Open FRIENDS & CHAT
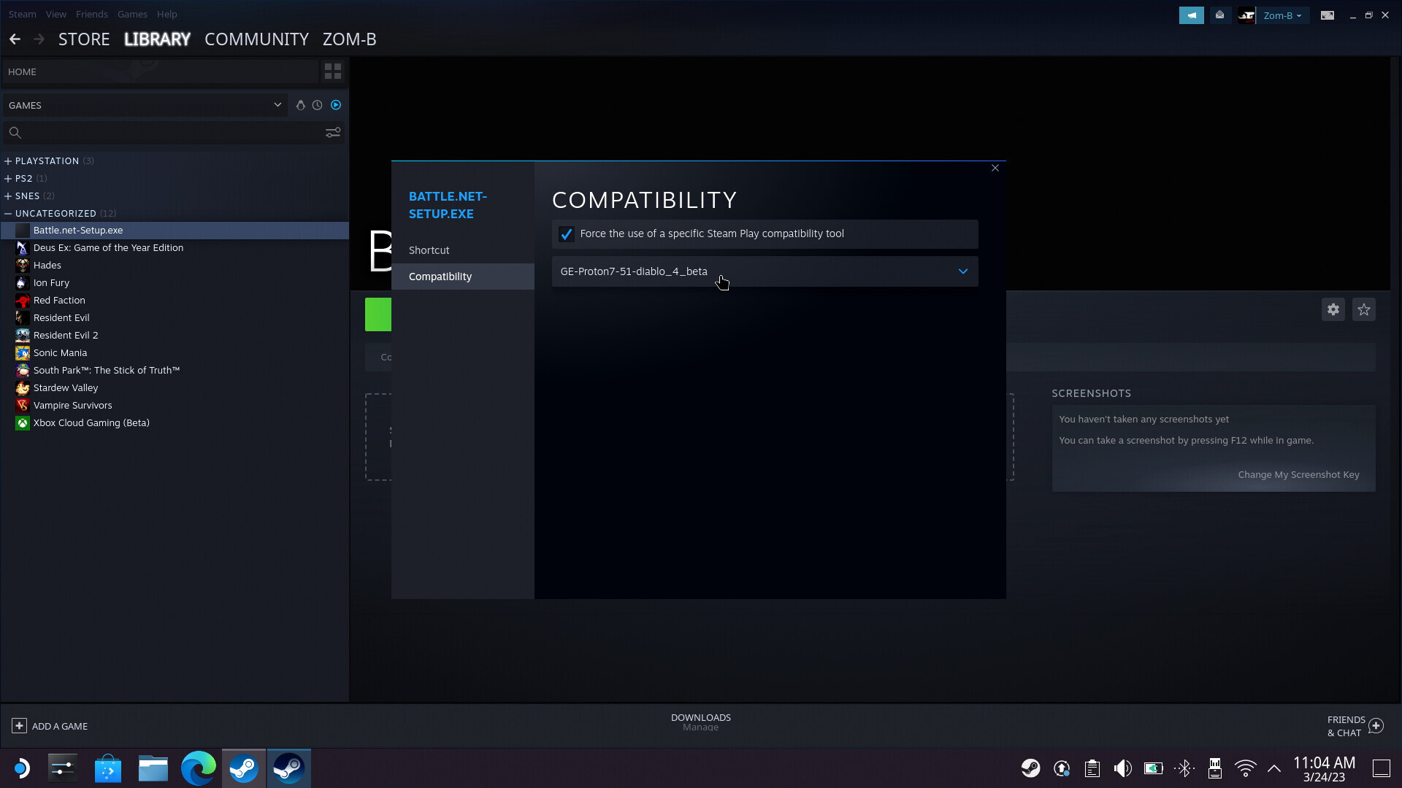Viewport: 1402px width, 788px height. click(x=1355, y=726)
